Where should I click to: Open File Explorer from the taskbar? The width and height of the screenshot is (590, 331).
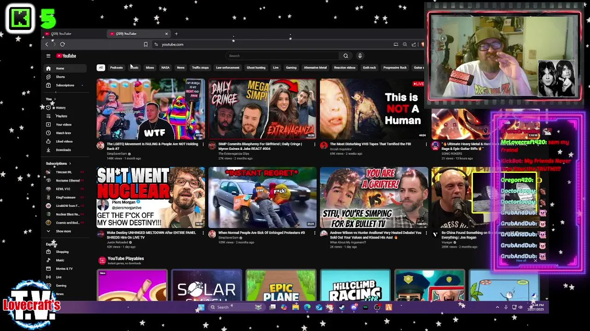pos(295,307)
